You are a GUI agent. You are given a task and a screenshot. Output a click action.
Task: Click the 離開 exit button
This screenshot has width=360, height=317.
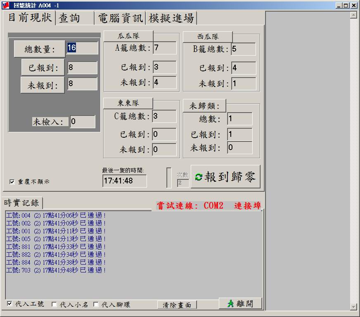click(240, 303)
